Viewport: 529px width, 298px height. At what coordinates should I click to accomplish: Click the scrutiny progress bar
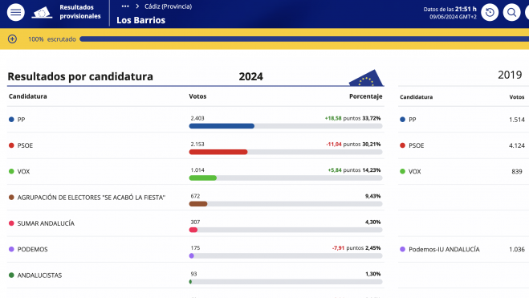[304, 39]
